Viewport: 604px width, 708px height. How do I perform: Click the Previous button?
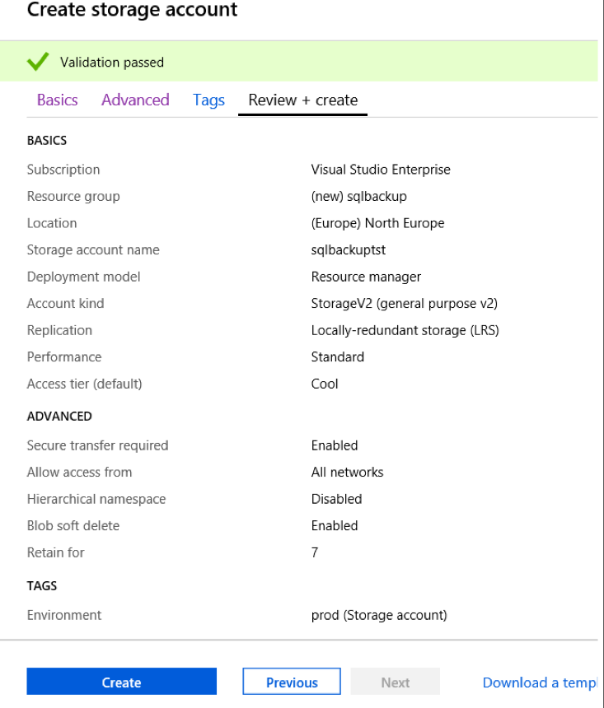tap(292, 682)
